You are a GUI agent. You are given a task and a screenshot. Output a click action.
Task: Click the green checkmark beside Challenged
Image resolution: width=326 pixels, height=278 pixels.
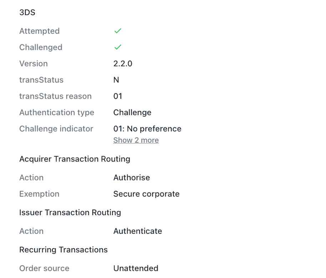tap(118, 47)
